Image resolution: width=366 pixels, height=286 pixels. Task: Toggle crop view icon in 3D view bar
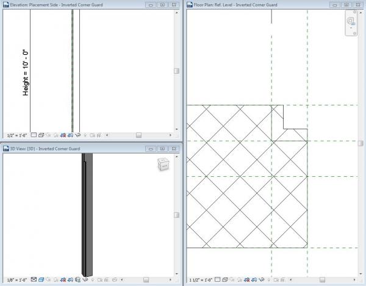tap(63, 280)
